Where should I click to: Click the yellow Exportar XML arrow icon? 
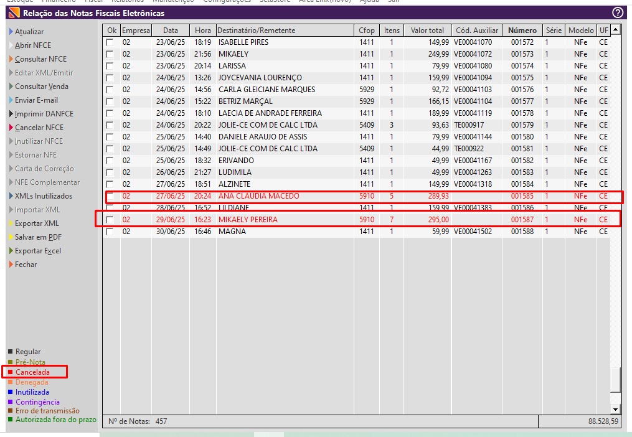11,223
